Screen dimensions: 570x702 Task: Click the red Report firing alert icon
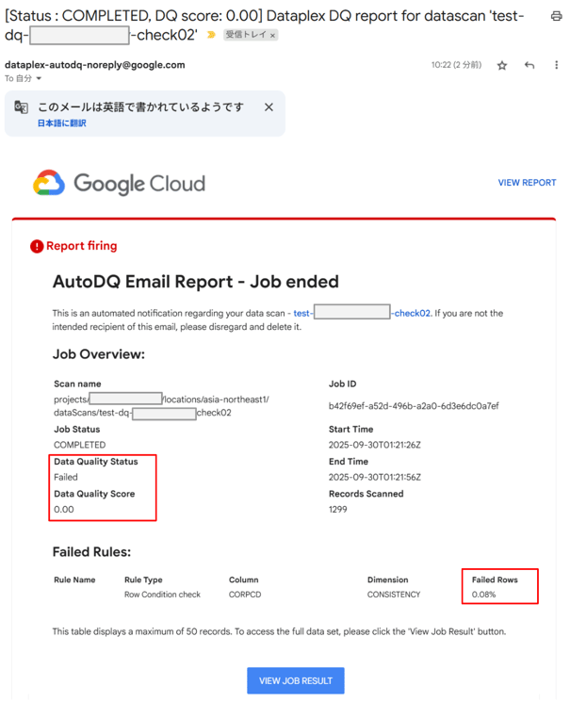(36, 246)
